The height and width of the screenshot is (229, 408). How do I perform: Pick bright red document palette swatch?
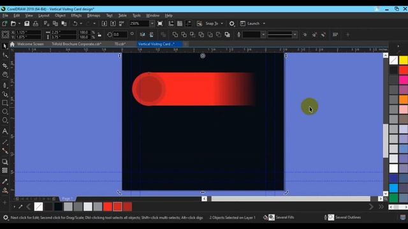click(108, 207)
